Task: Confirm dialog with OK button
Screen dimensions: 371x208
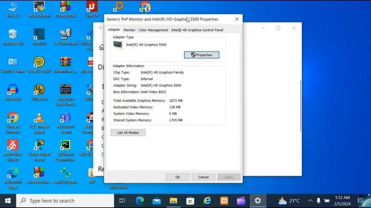Action: tap(177, 177)
